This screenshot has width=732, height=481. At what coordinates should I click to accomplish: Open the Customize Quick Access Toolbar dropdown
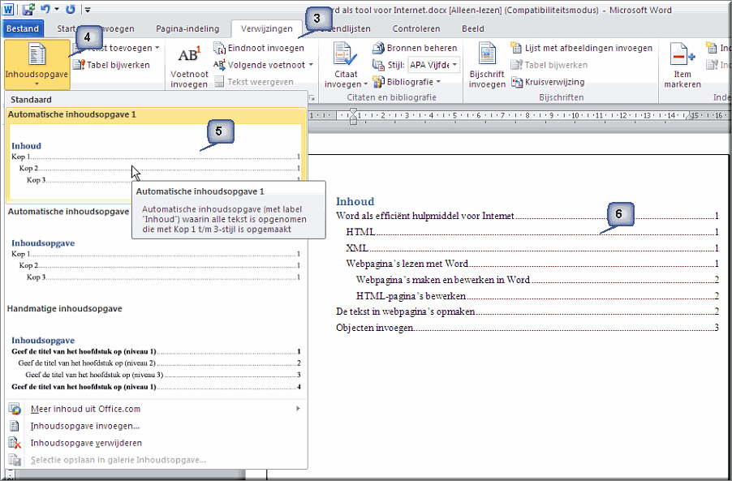point(88,10)
